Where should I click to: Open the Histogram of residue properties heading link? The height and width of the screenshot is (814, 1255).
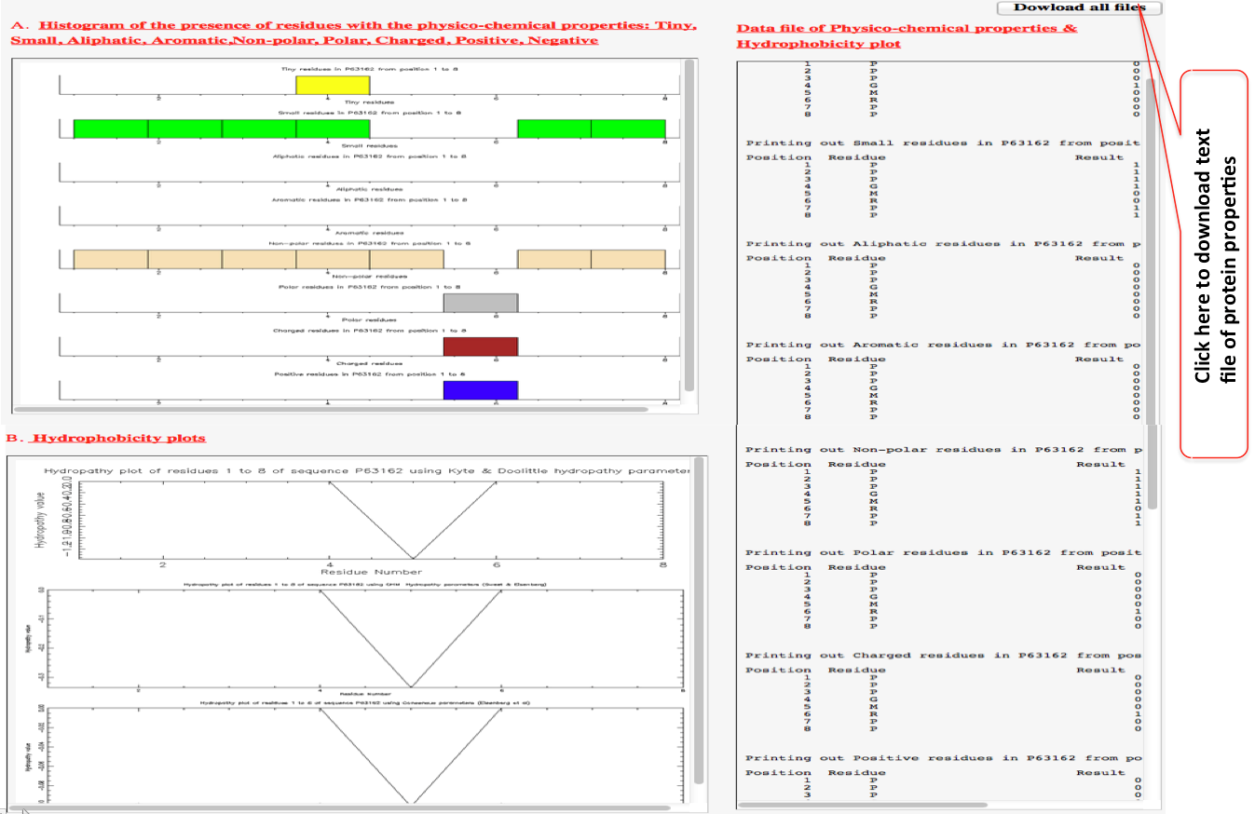354,32
